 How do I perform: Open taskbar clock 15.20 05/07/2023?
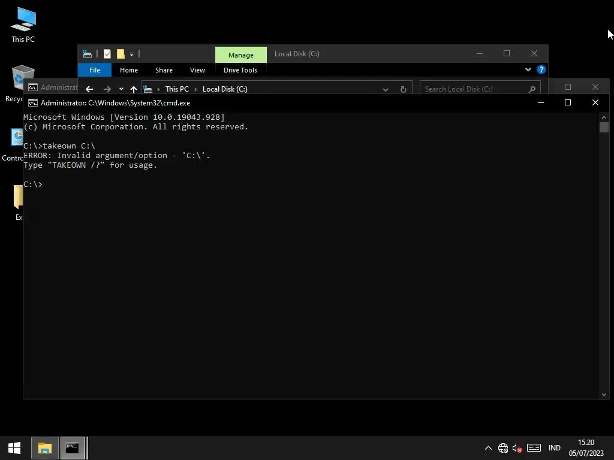coord(586,448)
